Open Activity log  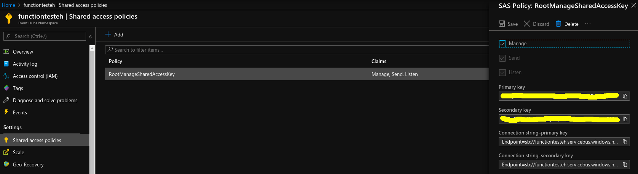pyautogui.click(x=25, y=64)
